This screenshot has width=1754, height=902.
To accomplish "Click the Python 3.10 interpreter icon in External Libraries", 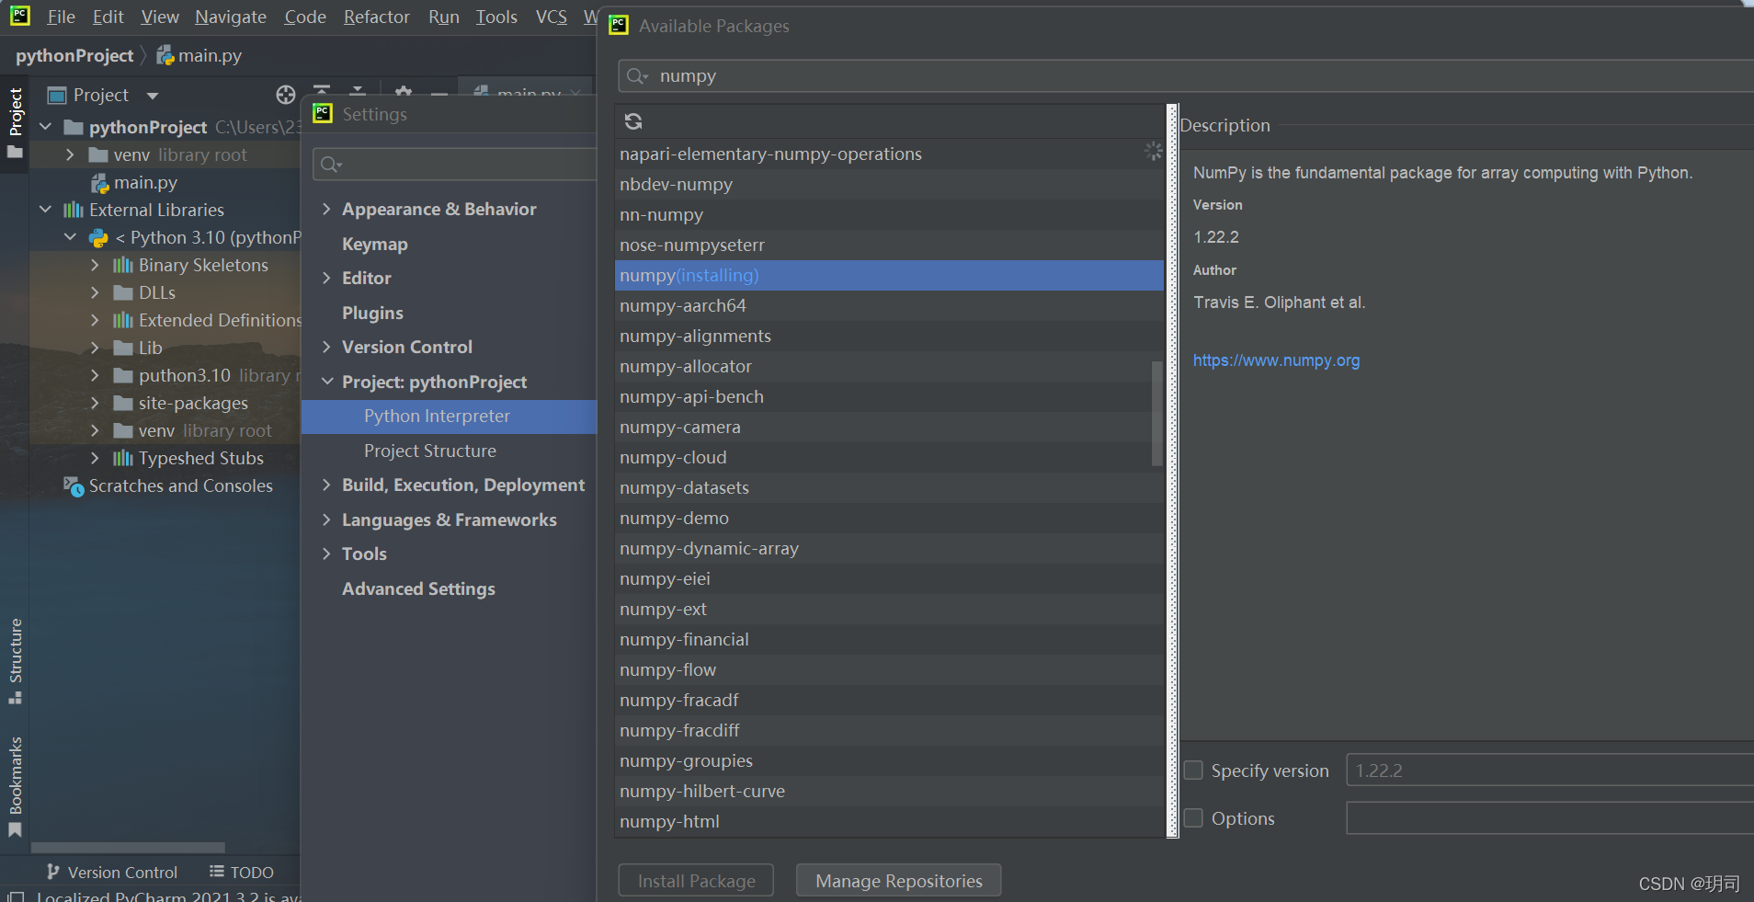I will (98, 238).
